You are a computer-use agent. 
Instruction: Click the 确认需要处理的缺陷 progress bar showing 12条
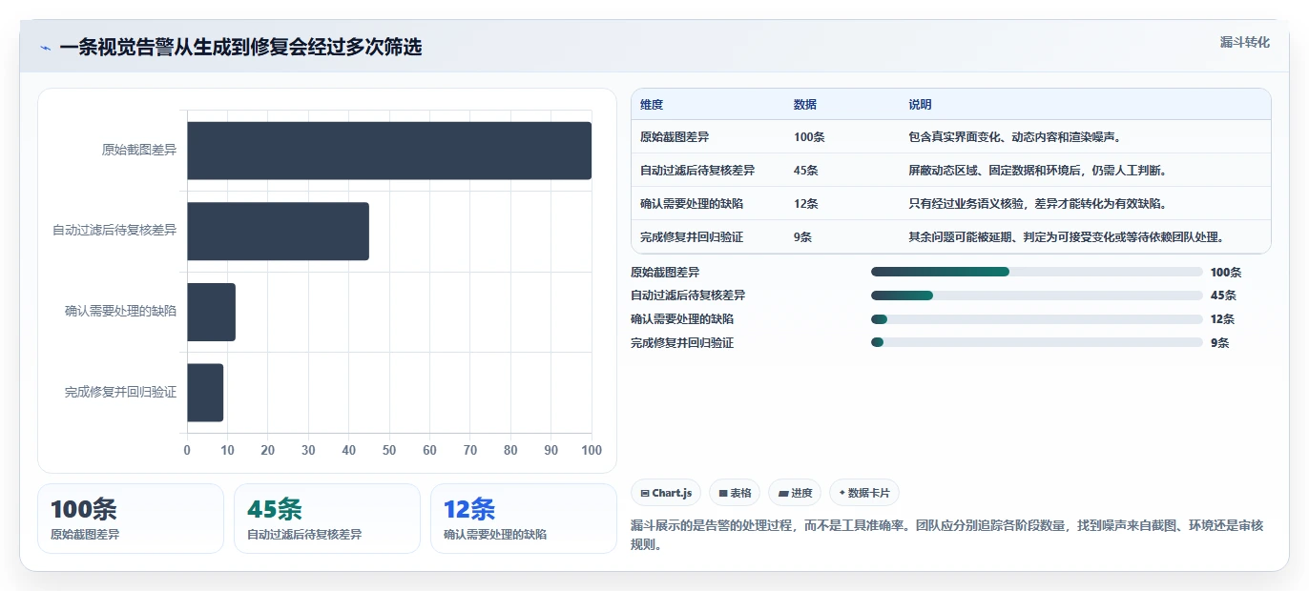[x=1037, y=319]
